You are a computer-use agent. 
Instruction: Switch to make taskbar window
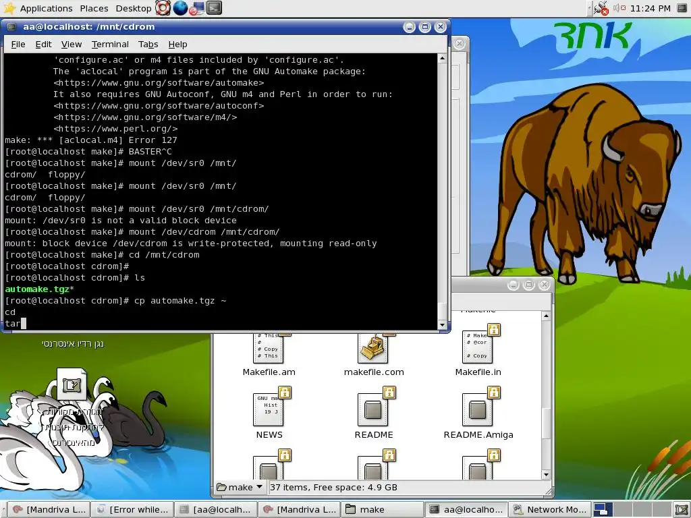pos(382,510)
